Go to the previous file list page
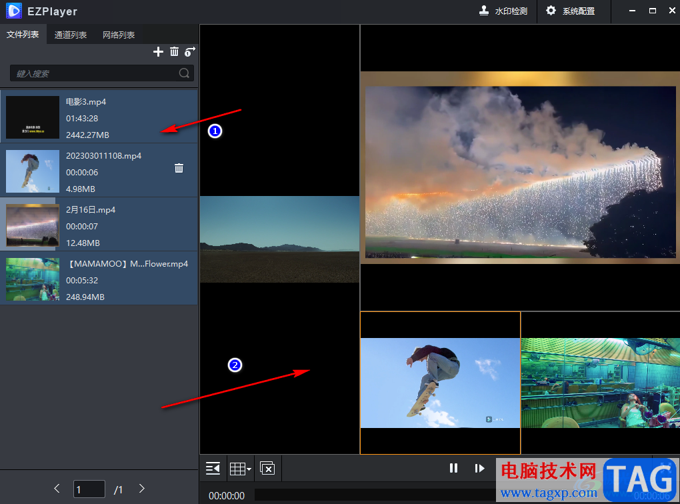 click(x=57, y=489)
